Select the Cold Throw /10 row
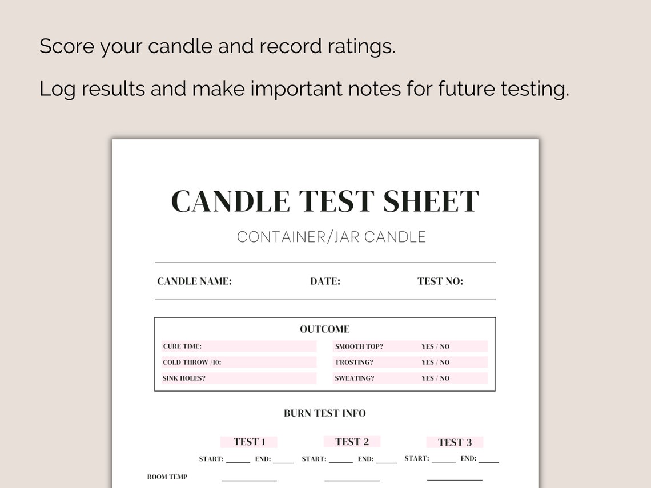The height and width of the screenshot is (488, 651). pos(239,362)
